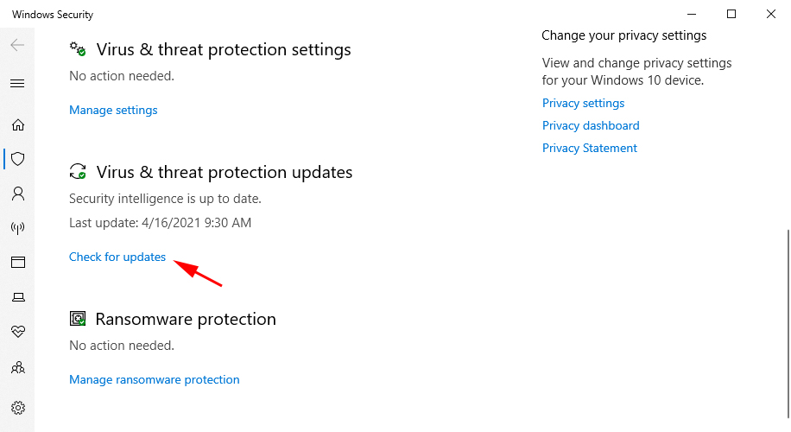The height and width of the screenshot is (432, 791).
Task: Open the Home sidebar icon
Action: click(18, 124)
